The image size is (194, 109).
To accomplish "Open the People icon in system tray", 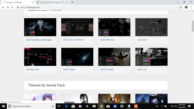I will point(157,106).
